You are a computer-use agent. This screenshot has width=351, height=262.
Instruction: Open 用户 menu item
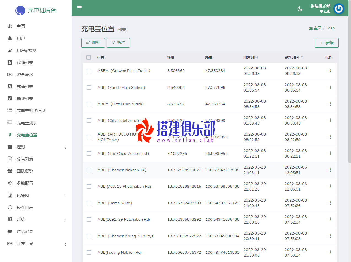(21, 38)
